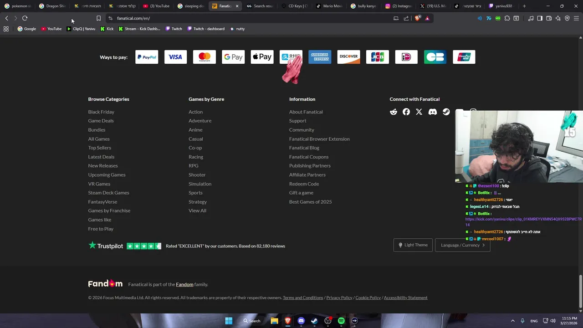
Task: Open Steam Deck Games link
Action: (108, 193)
